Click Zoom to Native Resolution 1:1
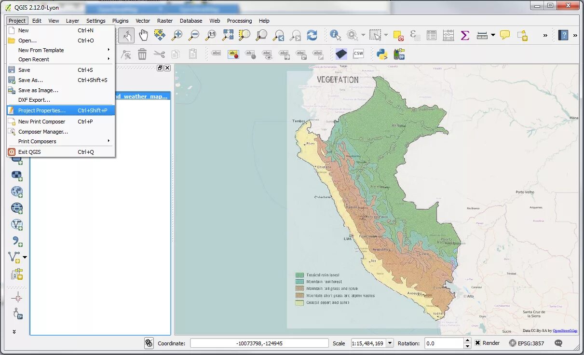This screenshot has width=584, height=355. click(211, 35)
